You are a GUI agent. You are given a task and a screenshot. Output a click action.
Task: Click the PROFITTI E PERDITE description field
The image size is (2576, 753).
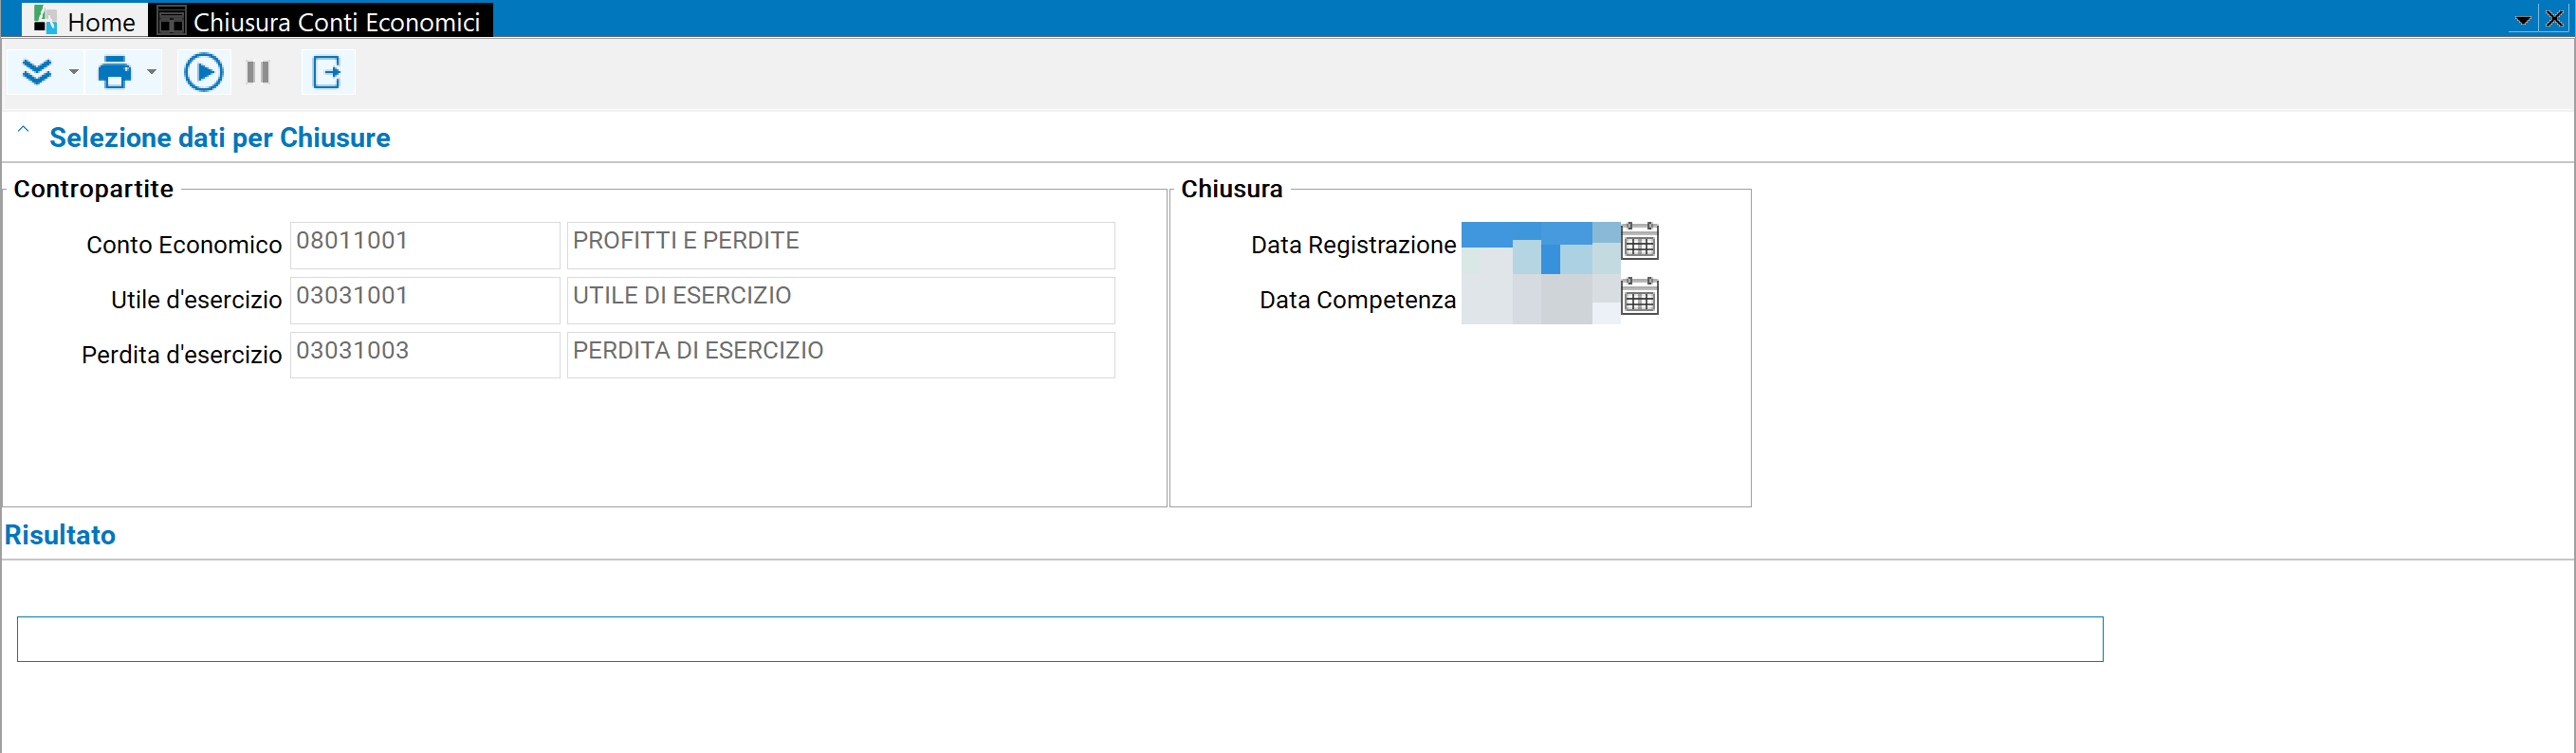(840, 245)
